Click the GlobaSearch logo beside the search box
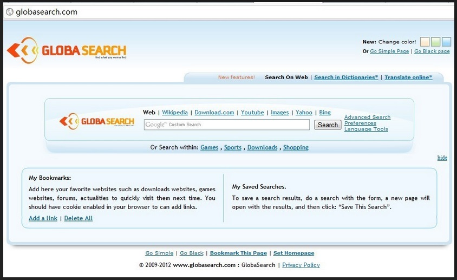Image resolution: width=457 pixels, height=280 pixels. tap(97, 121)
